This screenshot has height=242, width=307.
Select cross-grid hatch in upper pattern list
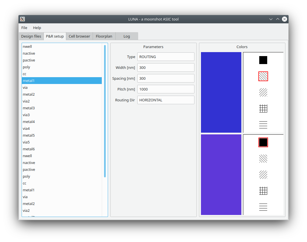pyautogui.click(x=263, y=108)
